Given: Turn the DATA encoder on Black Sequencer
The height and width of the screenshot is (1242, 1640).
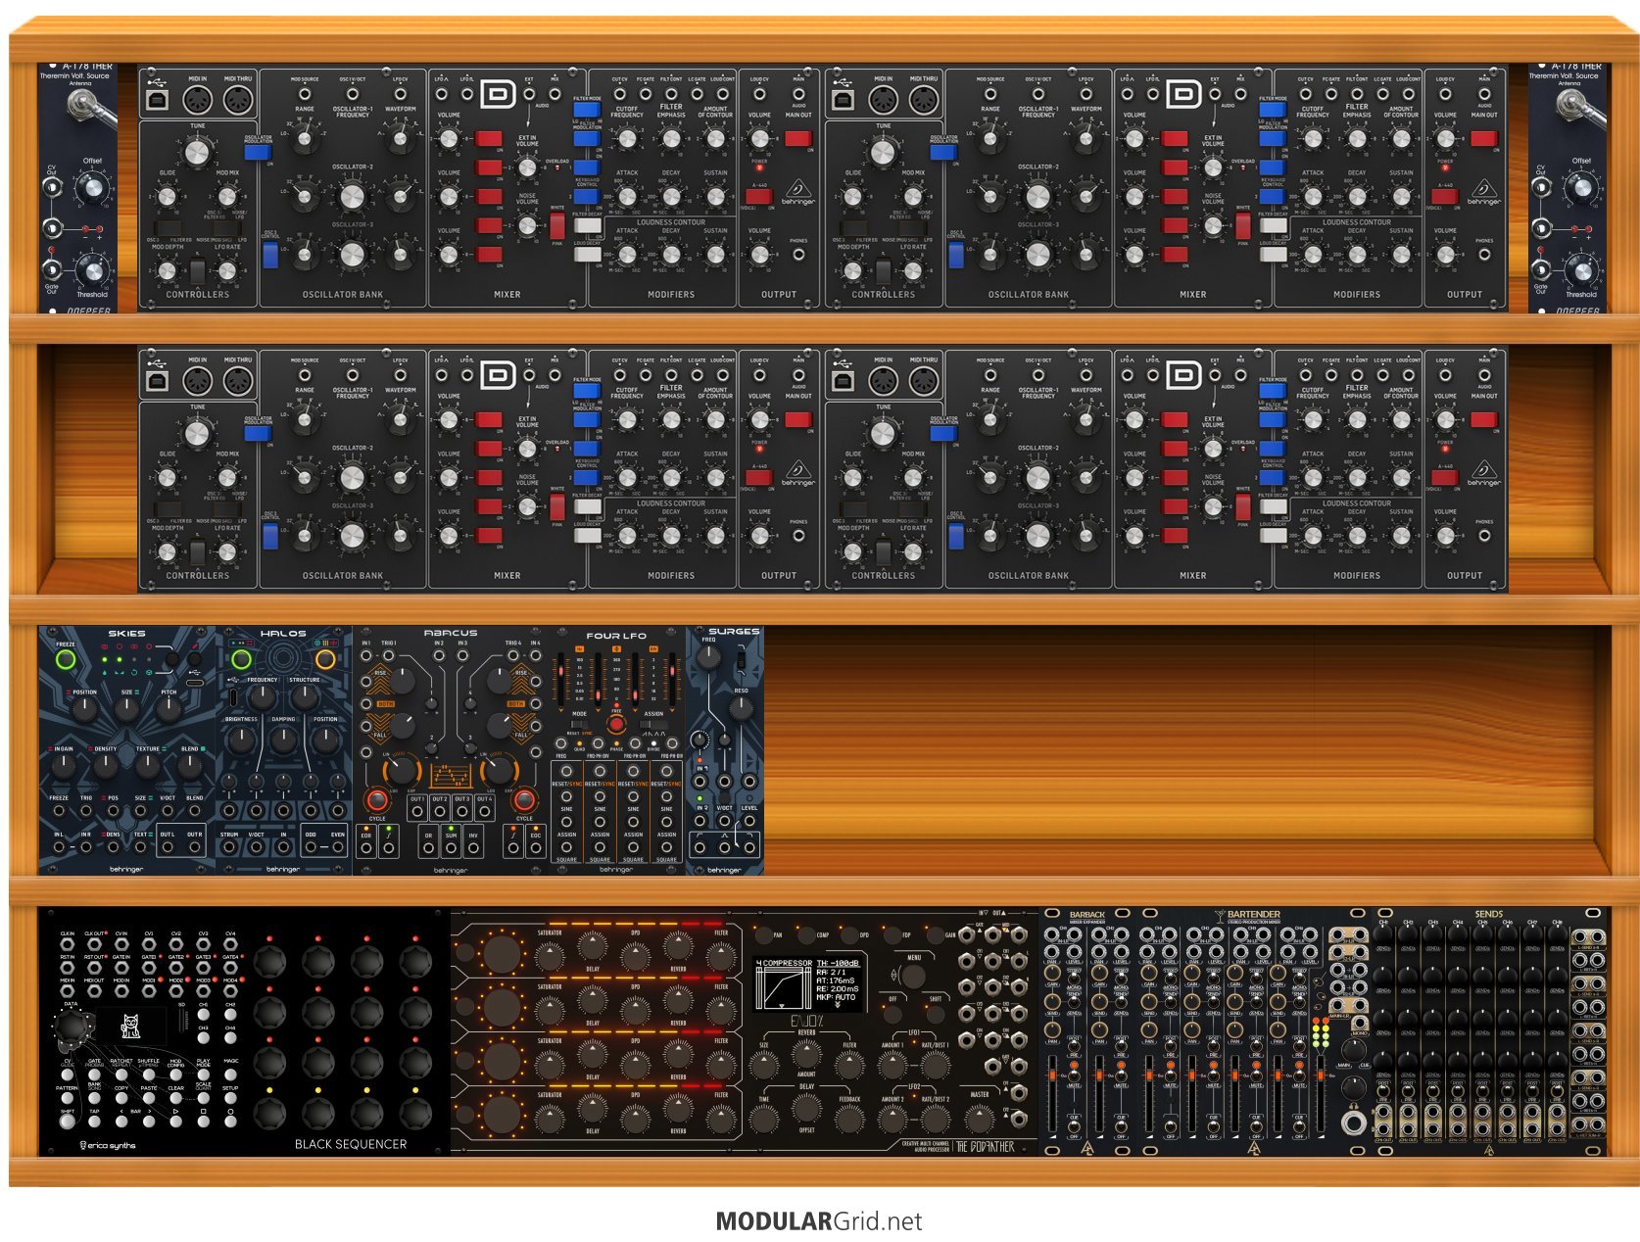Looking at the screenshot, I should click(x=72, y=1027).
